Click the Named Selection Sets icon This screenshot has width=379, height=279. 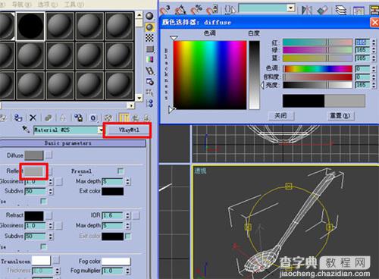point(230,10)
